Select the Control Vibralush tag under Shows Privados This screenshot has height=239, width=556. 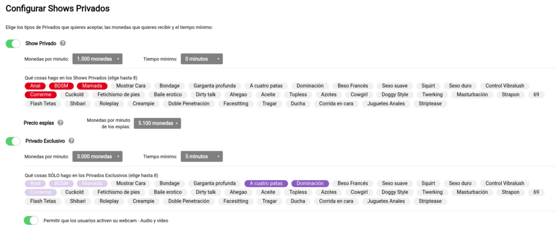pyautogui.click(x=505, y=86)
